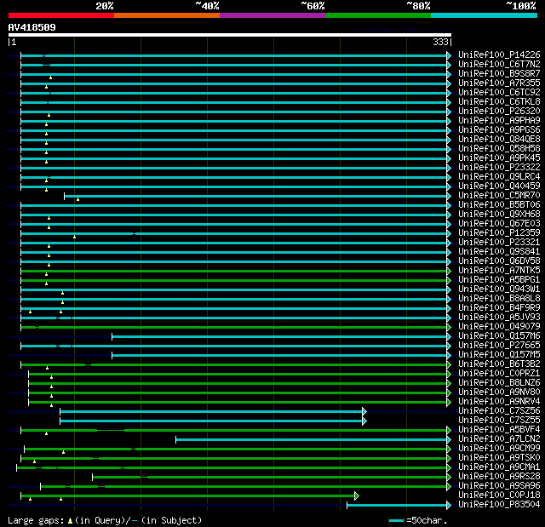Image resolution: width=545 pixels, height=527 pixels.
Task: Click the purple ~60% identity legend segment
Action: pos(272,14)
